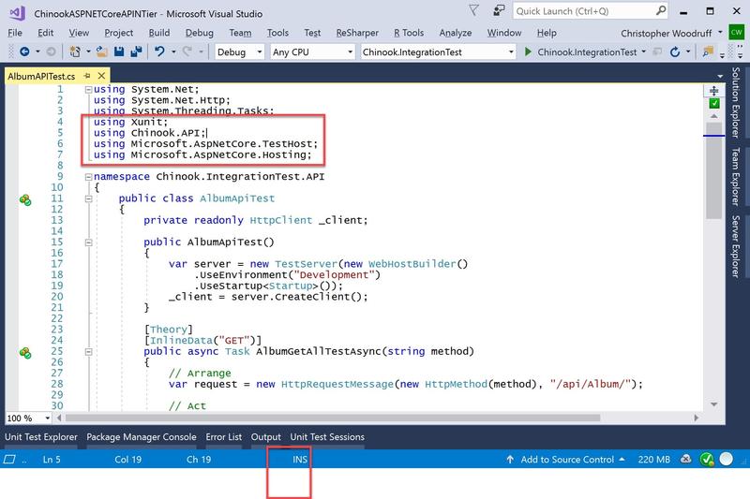Click the green check status bar icon

(x=707, y=460)
